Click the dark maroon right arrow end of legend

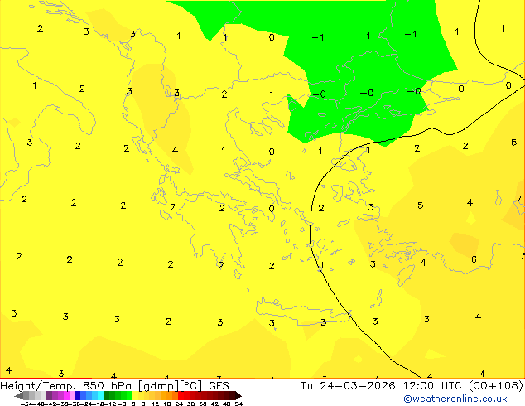pyautogui.click(x=238, y=396)
